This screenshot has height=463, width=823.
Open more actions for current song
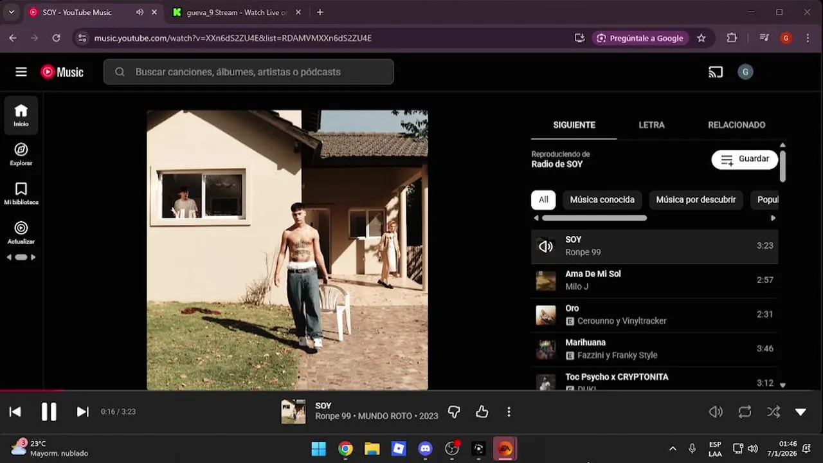pyautogui.click(x=509, y=412)
